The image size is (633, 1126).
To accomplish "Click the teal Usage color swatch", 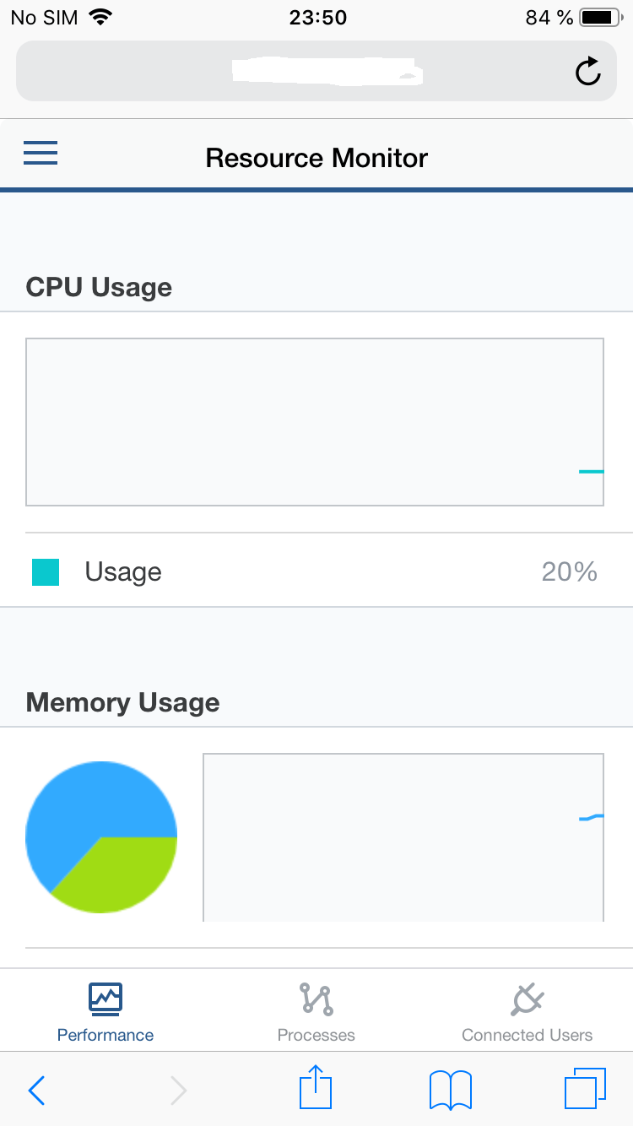I will click(x=46, y=572).
